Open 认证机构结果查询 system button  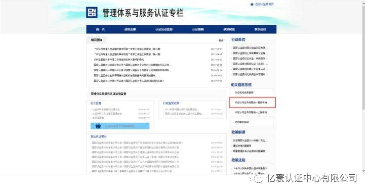click(x=252, y=92)
